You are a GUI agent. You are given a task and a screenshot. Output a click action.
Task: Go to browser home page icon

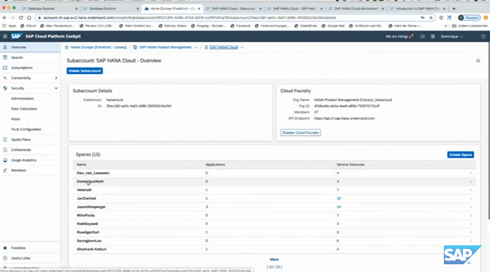click(x=29, y=18)
